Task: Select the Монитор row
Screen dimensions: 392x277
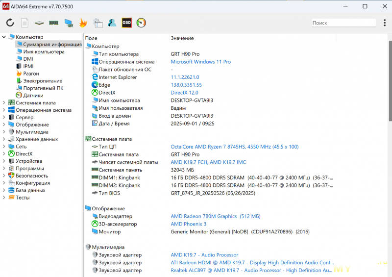Action: click(x=210, y=232)
